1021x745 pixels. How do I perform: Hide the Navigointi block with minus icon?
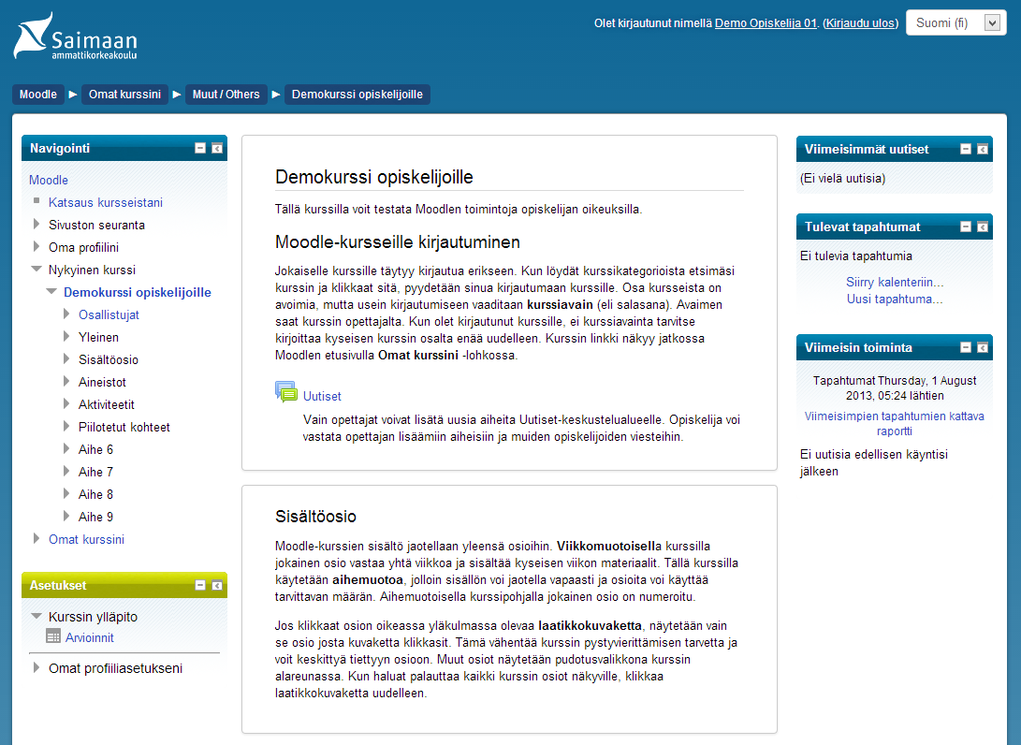200,149
